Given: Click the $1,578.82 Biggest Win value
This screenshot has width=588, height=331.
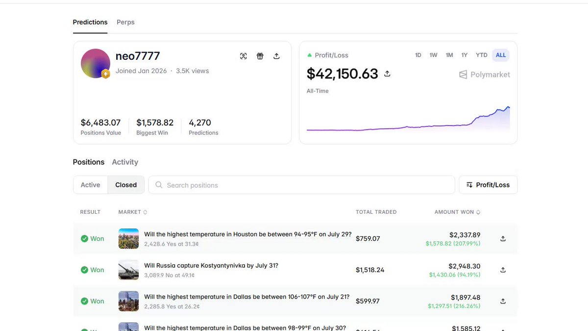Looking at the screenshot, I should (x=155, y=123).
